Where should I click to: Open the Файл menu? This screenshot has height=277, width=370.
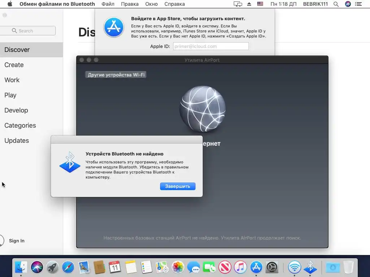tap(108, 4)
